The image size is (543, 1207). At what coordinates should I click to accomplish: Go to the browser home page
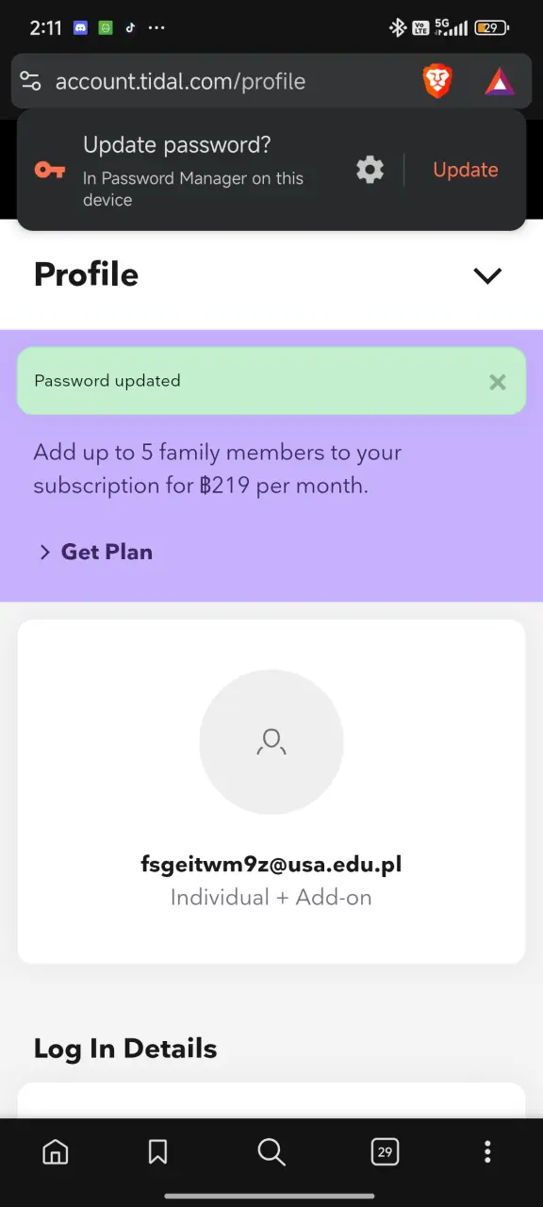click(x=56, y=1151)
